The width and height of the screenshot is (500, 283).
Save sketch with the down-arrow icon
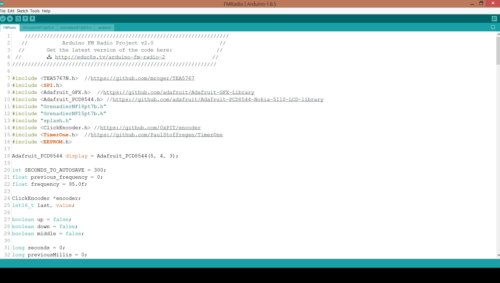32,19
